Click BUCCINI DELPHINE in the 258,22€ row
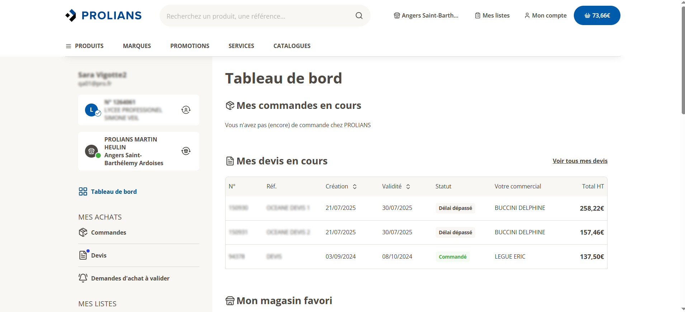This screenshot has width=685, height=312. (520, 208)
